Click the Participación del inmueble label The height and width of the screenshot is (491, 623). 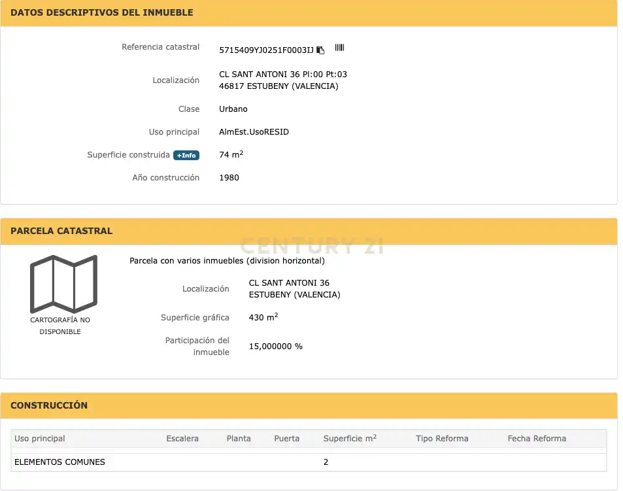pyautogui.click(x=197, y=347)
